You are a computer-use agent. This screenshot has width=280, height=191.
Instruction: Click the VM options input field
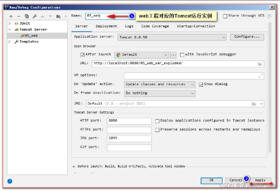tap(194, 76)
